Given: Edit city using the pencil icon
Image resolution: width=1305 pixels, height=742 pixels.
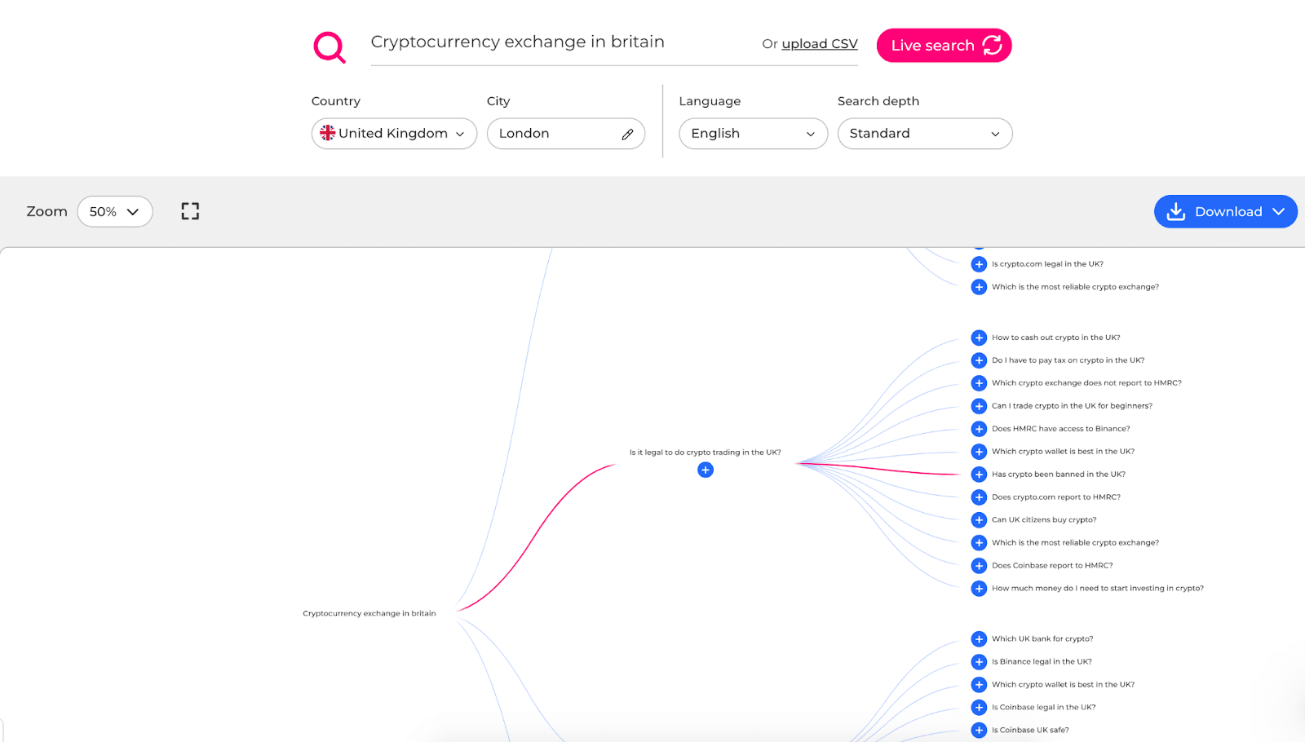Looking at the screenshot, I should [627, 135].
